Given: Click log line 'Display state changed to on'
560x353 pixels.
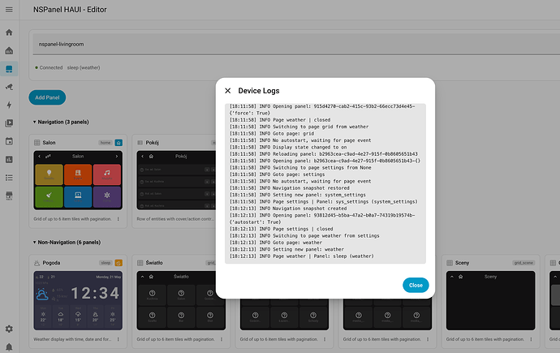Looking at the screenshot, I should [288, 147].
